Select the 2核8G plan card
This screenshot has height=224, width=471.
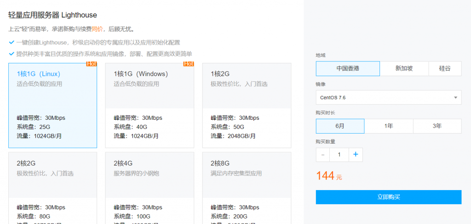click(247, 188)
